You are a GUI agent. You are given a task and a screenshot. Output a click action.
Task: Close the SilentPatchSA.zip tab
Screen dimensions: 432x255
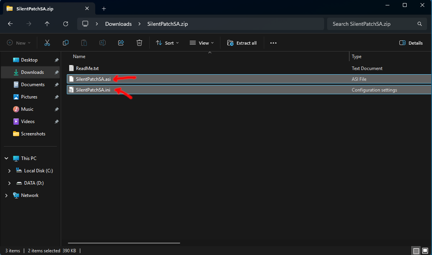[87, 8]
